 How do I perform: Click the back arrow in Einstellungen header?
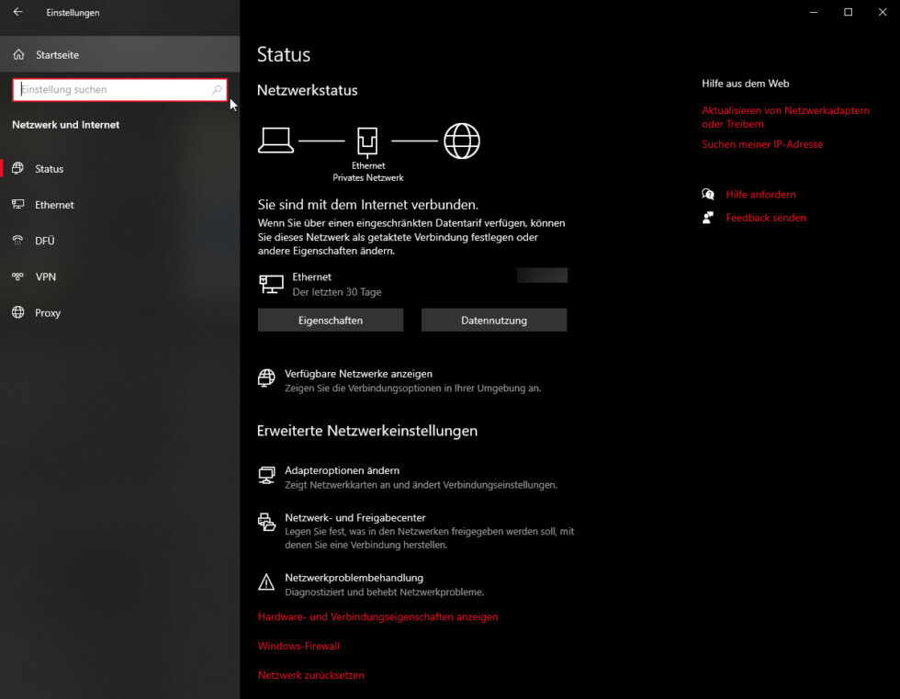pos(17,12)
